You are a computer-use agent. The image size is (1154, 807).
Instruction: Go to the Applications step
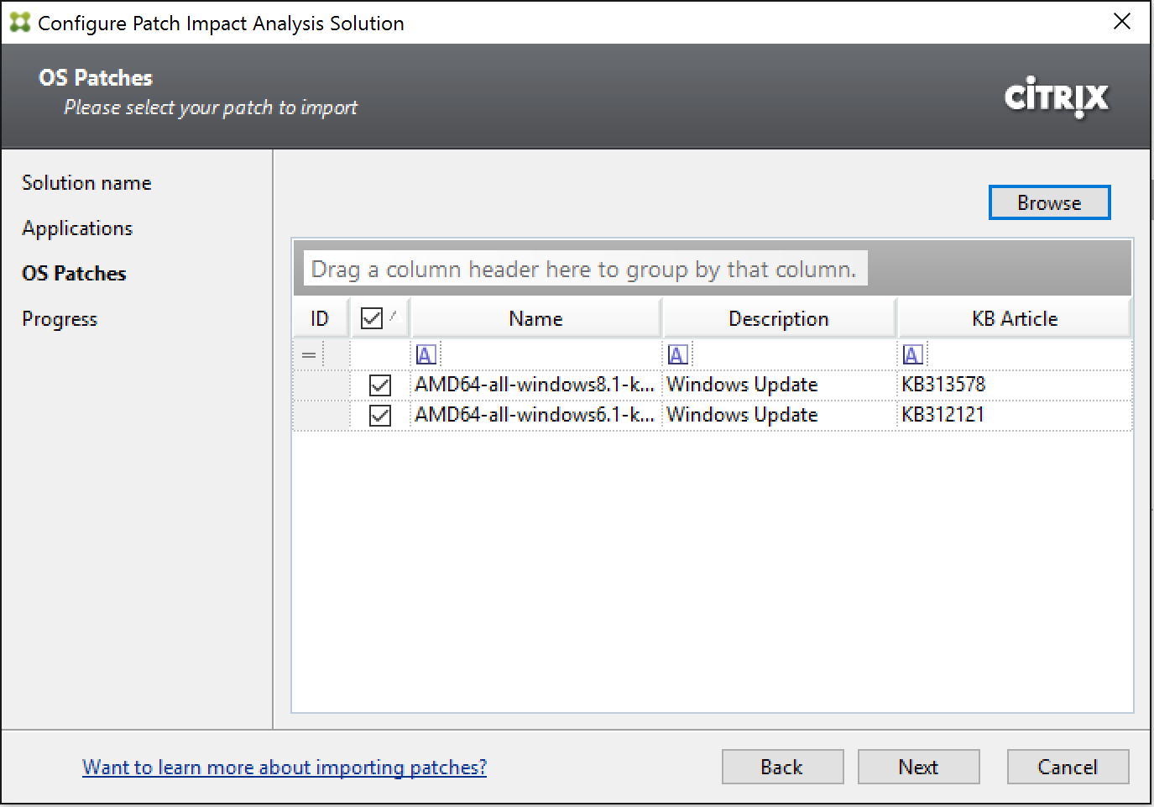click(77, 228)
